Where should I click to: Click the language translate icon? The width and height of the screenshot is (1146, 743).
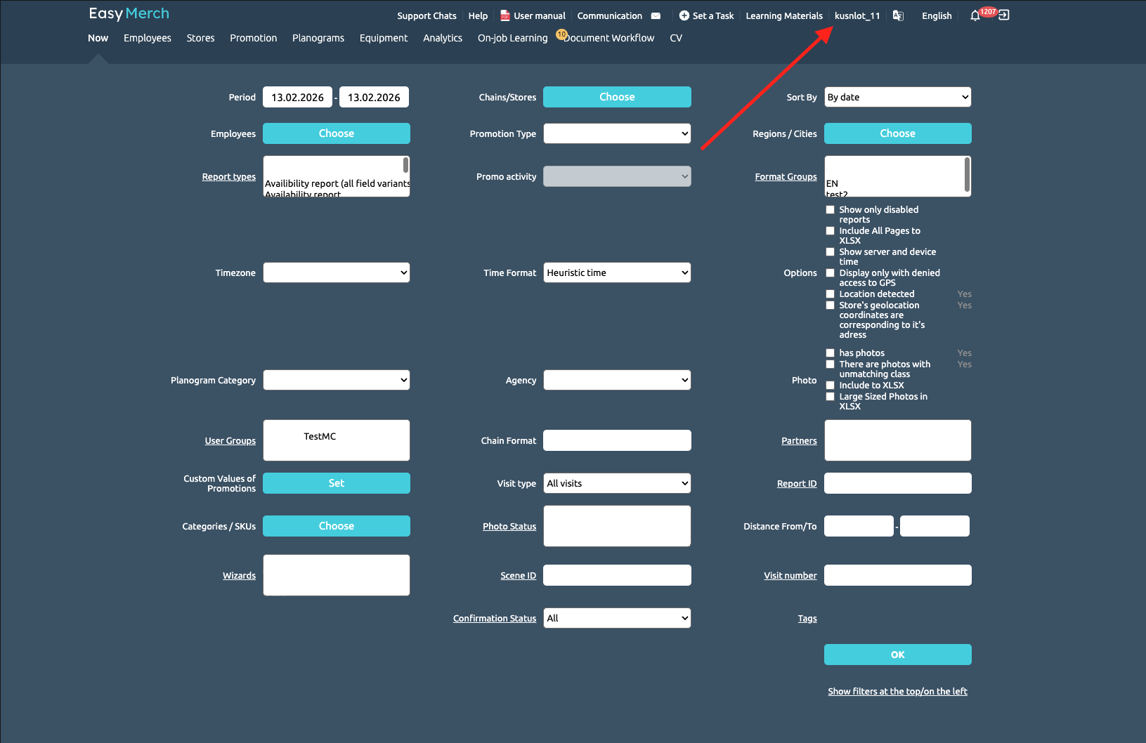(898, 15)
